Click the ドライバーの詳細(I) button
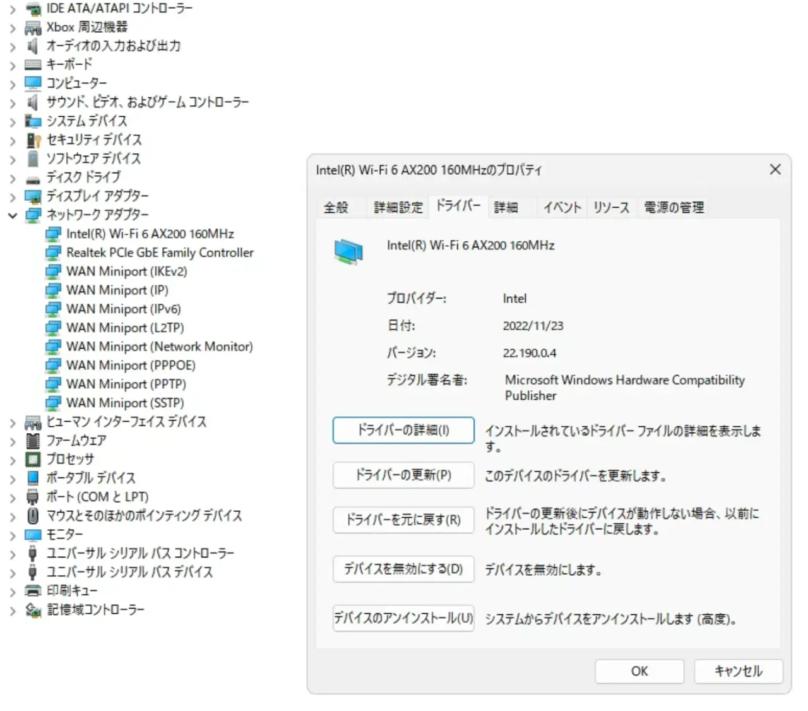Screen dimensions: 808x711 [x=403, y=431]
